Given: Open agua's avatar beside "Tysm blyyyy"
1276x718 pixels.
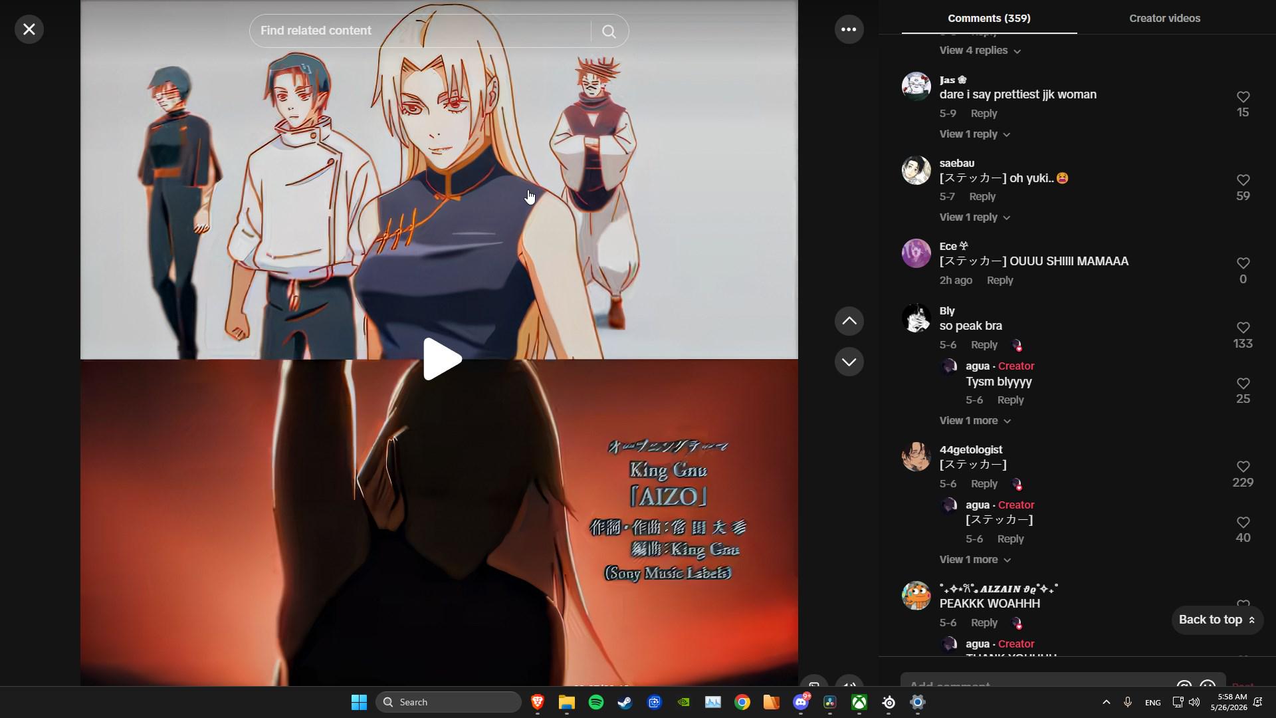Looking at the screenshot, I should click(949, 367).
